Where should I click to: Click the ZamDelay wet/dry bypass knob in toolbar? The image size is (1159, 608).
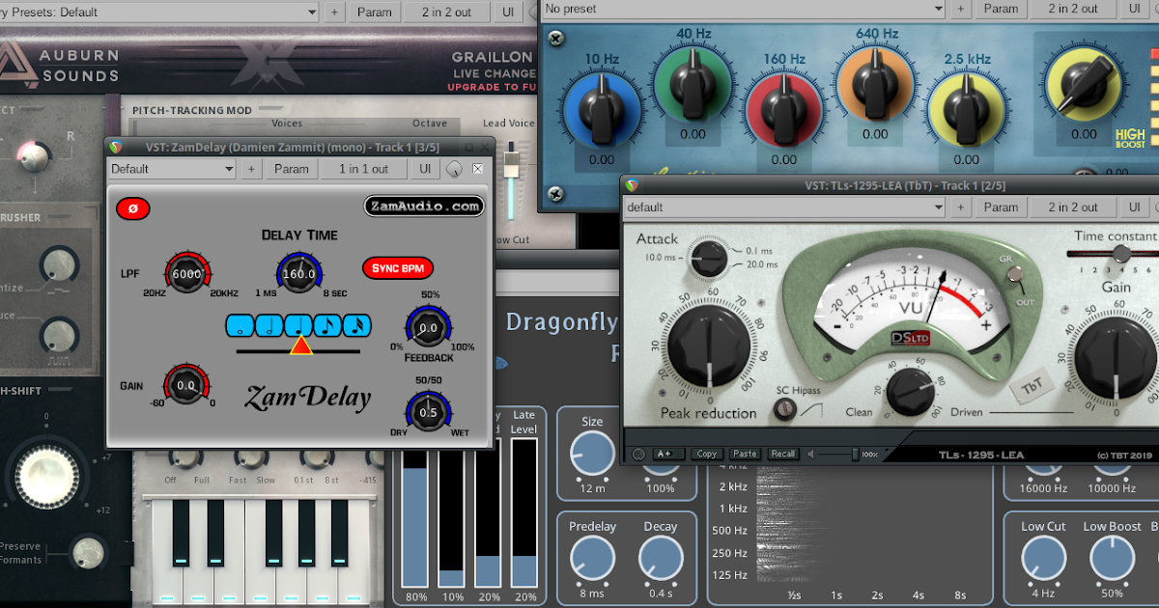tap(454, 169)
